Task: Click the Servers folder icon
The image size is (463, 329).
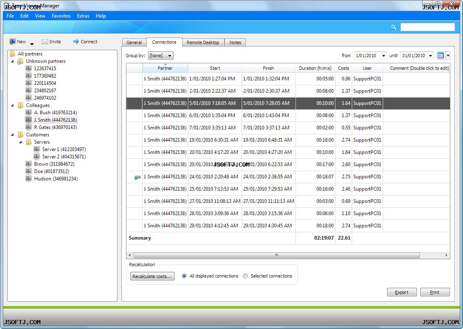Action: pos(29,142)
